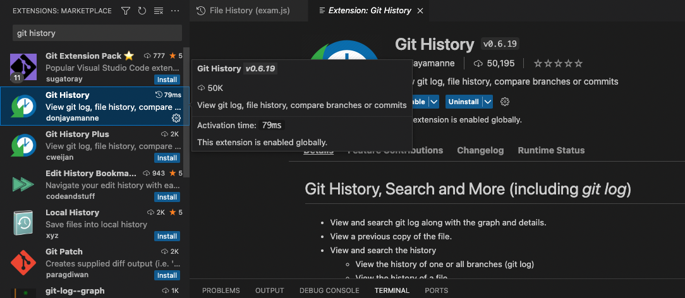Click the history icon on File History tab
Viewport: 685px width, 298px height.
201,11
